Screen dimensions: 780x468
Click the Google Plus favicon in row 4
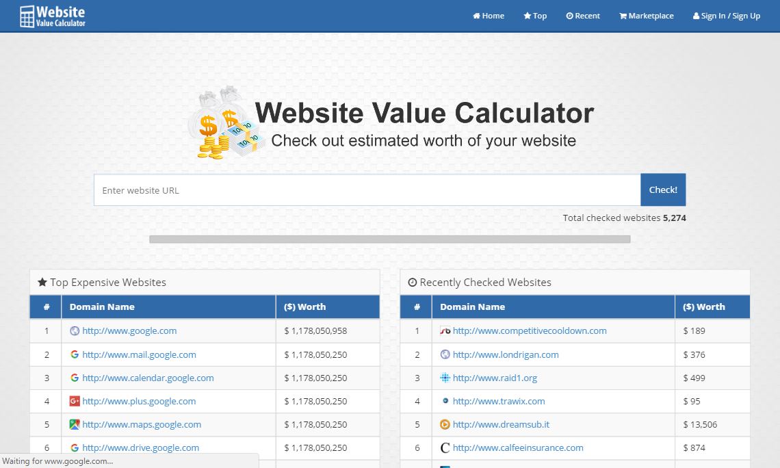75,401
